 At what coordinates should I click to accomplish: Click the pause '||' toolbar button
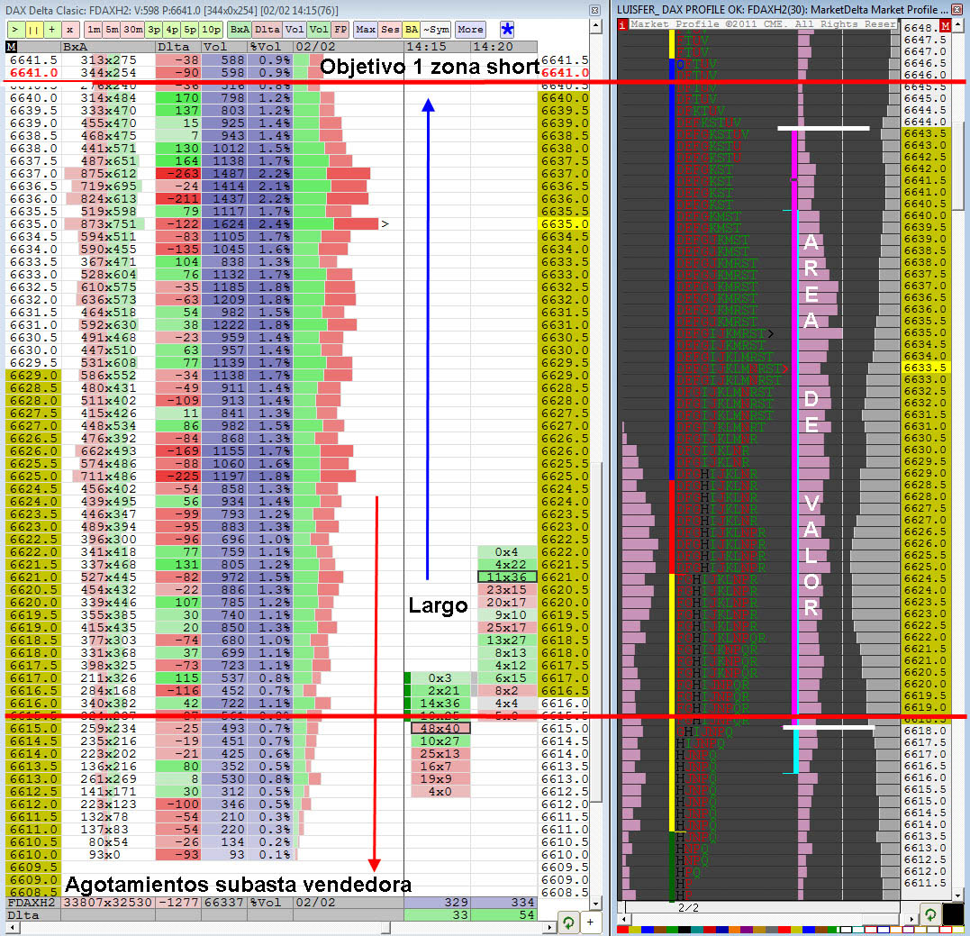tap(32, 29)
